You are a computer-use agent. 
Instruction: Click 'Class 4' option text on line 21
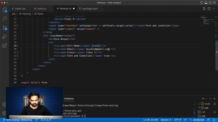69,19
